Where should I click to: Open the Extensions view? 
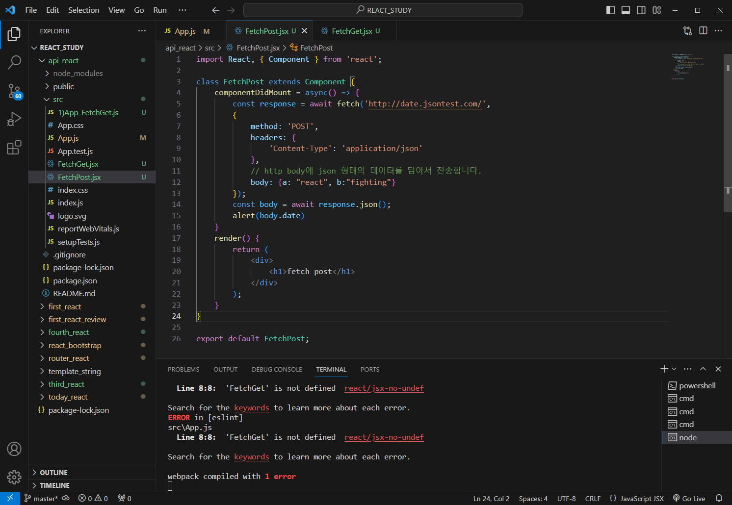coord(14,147)
